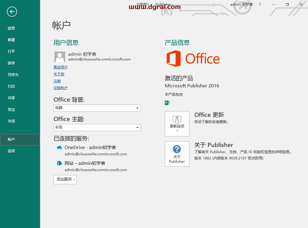
Task: Click the text OneDrive - admin初学者
Action: [90, 148]
